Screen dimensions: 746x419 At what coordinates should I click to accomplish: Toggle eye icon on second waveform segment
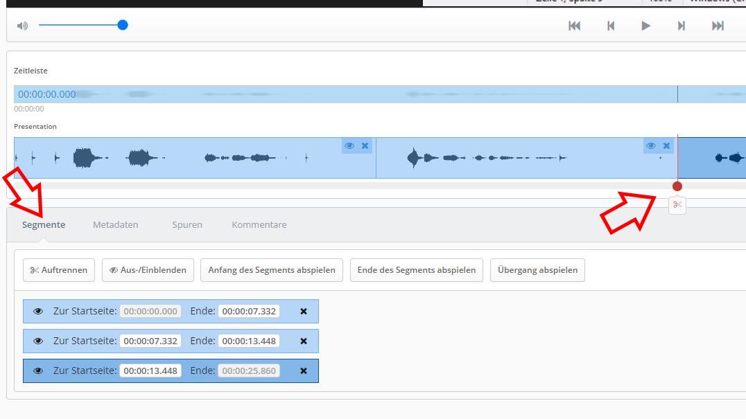point(650,145)
